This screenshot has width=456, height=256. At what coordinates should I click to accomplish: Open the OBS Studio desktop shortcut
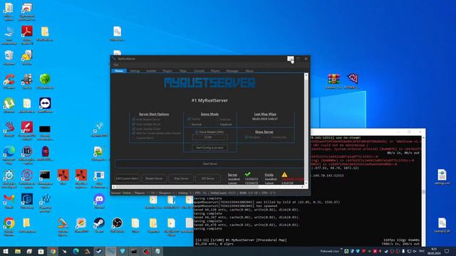click(117, 225)
